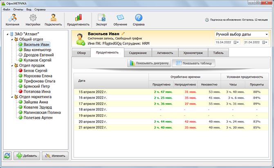Click the Добавить button
This screenshot has height=168, width=274.
tap(26, 155)
